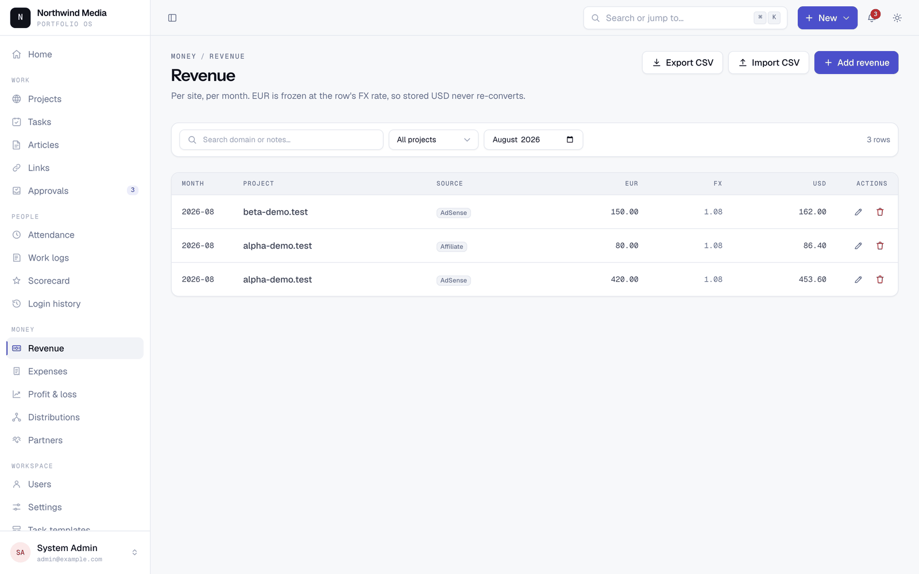
Task: Sort by the PROJECT column header
Action: coord(258,184)
